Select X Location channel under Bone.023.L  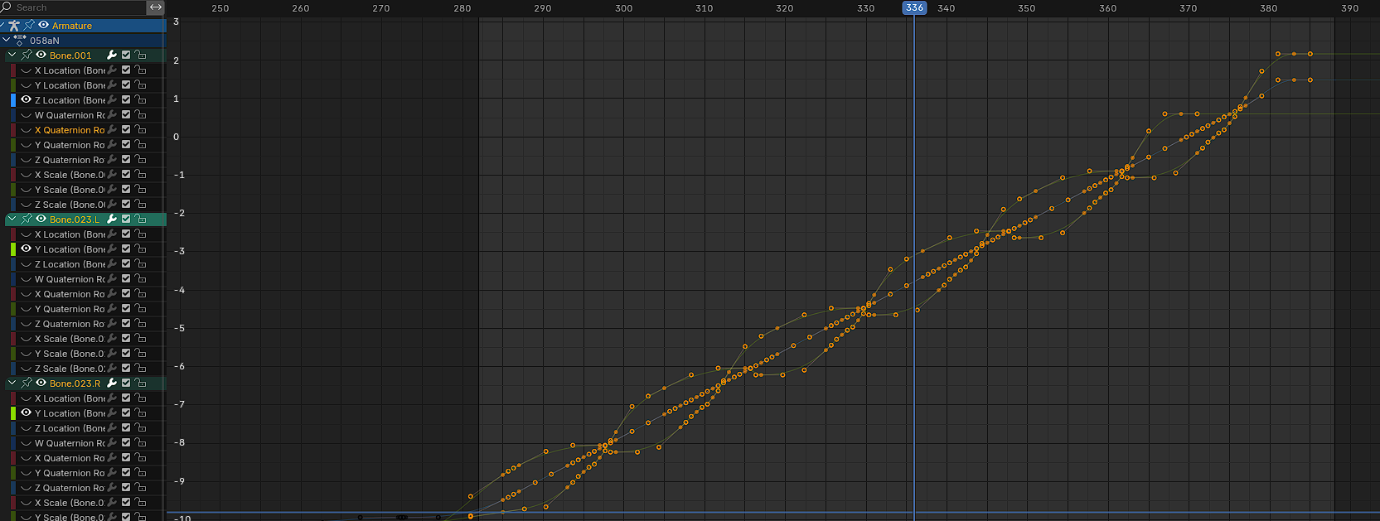(70, 234)
